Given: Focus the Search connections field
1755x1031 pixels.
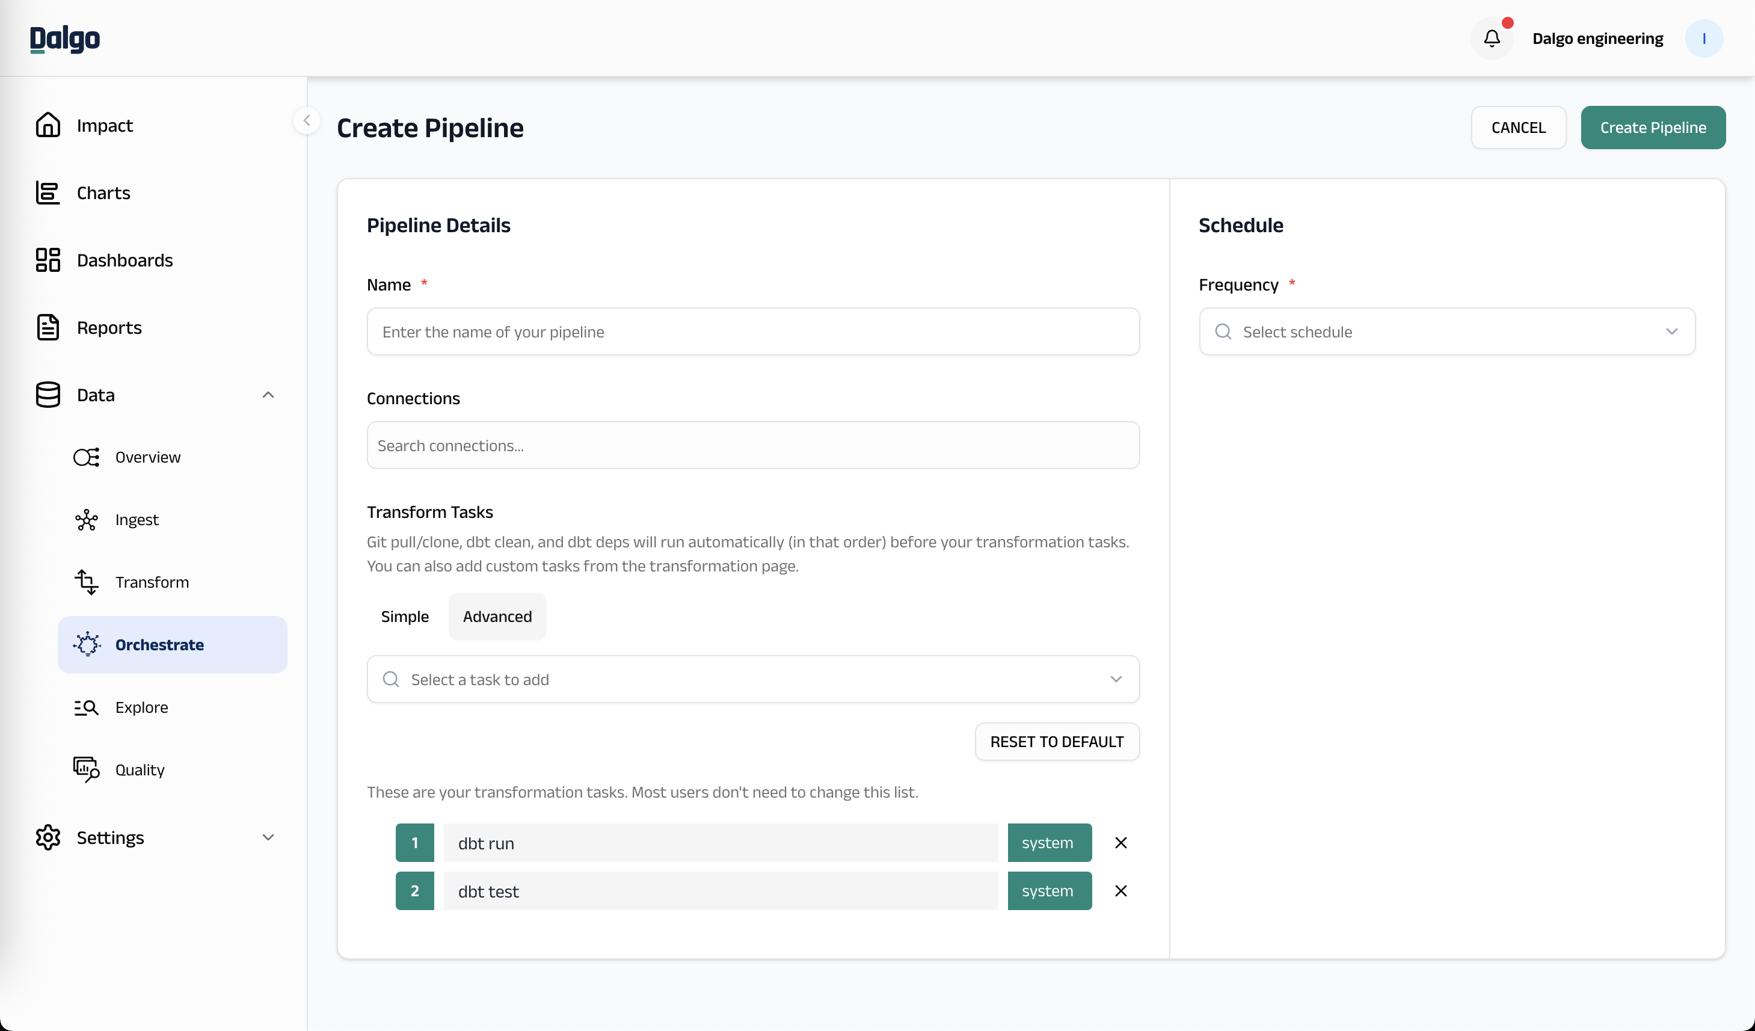Looking at the screenshot, I should [x=753, y=445].
